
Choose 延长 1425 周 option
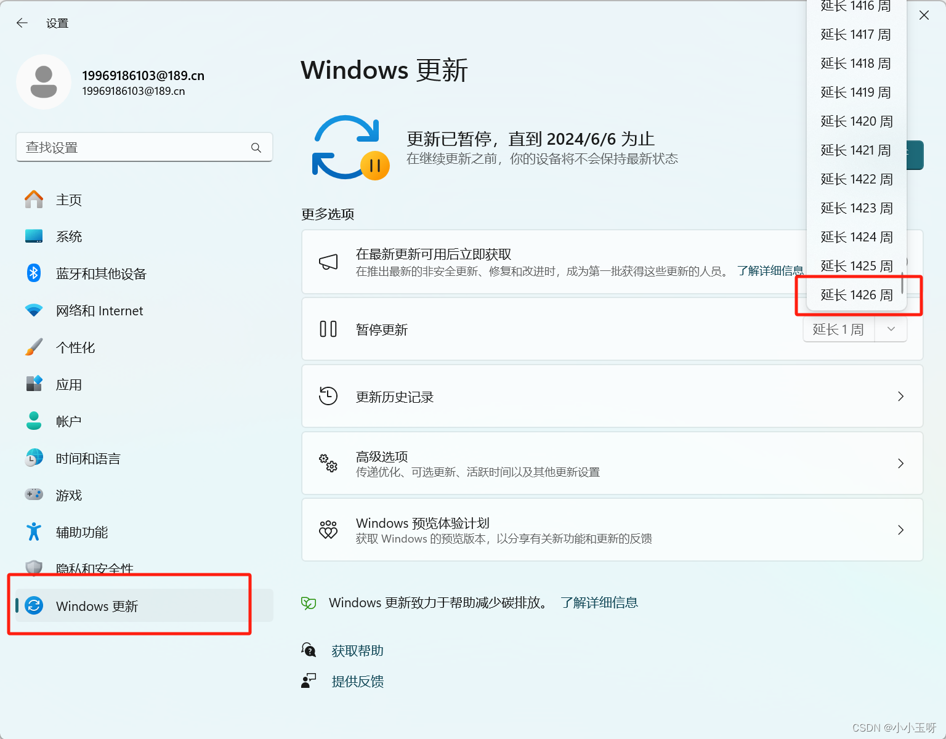click(x=856, y=266)
